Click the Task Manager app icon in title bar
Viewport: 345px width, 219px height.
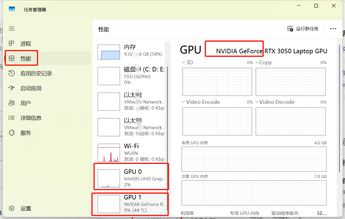pyautogui.click(x=12, y=9)
